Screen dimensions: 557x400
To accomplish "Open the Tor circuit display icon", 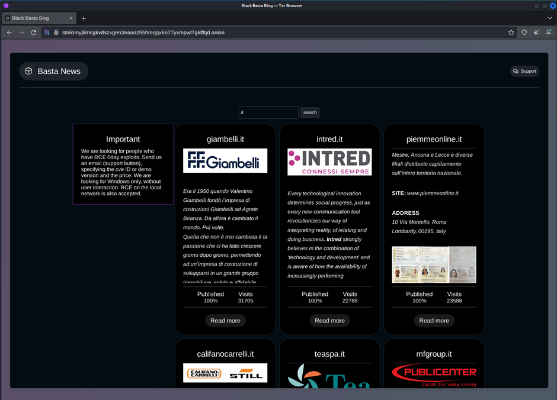I will [x=47, y=33].
